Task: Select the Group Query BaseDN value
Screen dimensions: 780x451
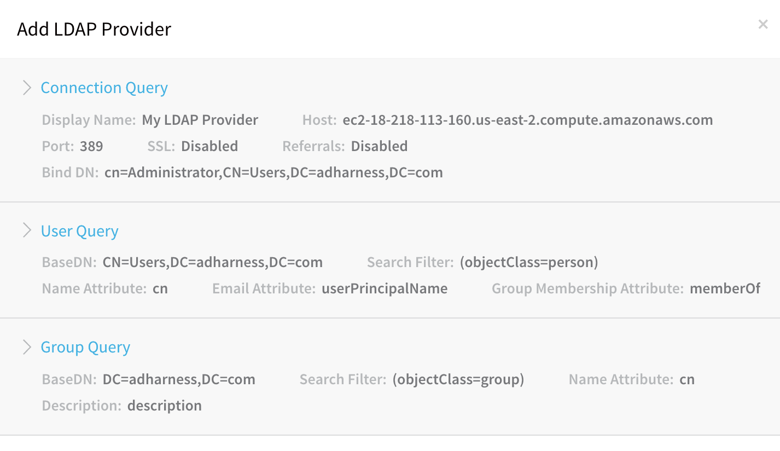Action: click(x=179, y=379)
